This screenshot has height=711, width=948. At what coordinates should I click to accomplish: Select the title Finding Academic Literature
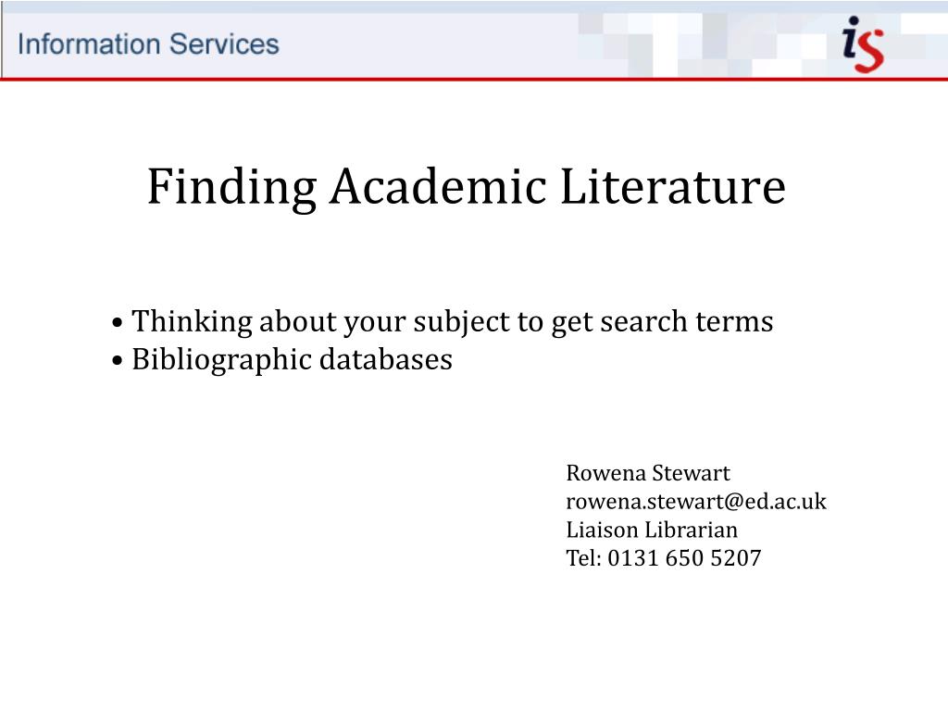(x=467, y=187)
